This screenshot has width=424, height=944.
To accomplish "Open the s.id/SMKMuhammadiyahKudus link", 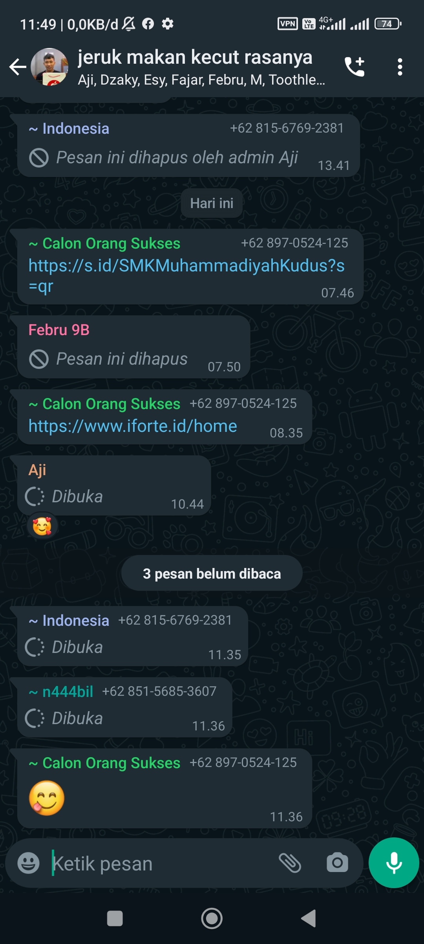I will click(x=186, y=276).
